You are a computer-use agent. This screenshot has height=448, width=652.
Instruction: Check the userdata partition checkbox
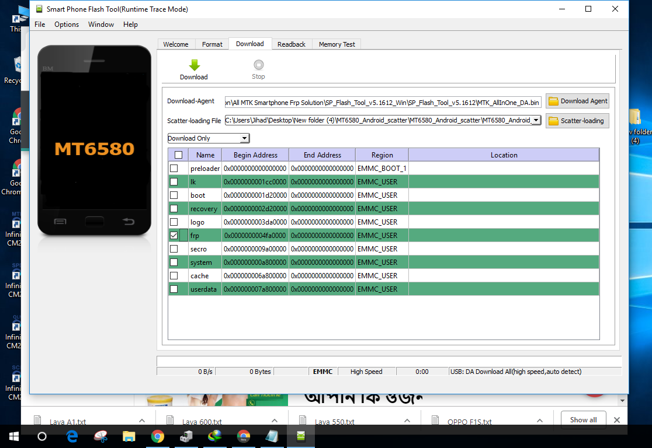[174, 289]
